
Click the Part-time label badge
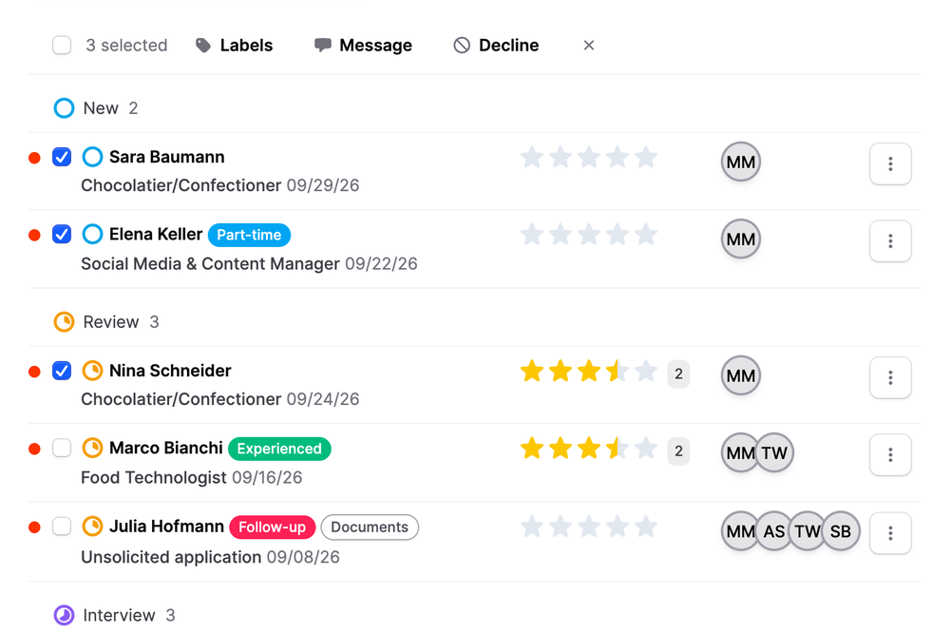249,235
